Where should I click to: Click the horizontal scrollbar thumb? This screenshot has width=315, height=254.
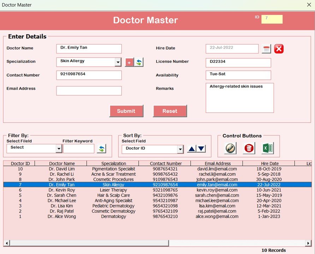[89, 243]
